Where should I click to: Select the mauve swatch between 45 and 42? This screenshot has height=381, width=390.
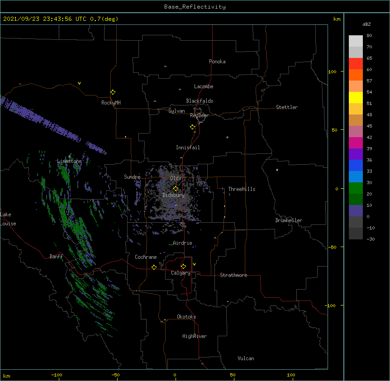356,132
